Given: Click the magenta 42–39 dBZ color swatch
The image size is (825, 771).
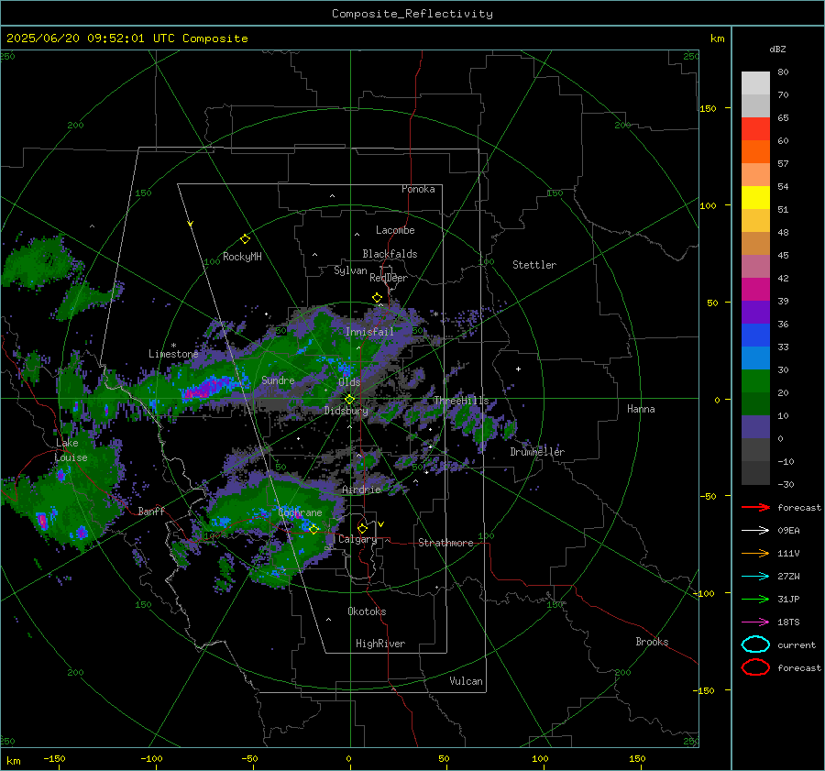Looking at the screenshot, I should tap(755, 290).
